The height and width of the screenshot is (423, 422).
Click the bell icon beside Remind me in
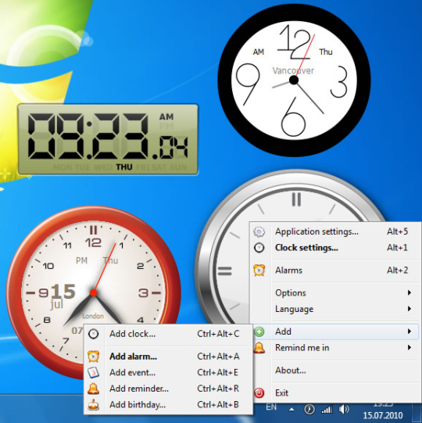click(259, 347)
